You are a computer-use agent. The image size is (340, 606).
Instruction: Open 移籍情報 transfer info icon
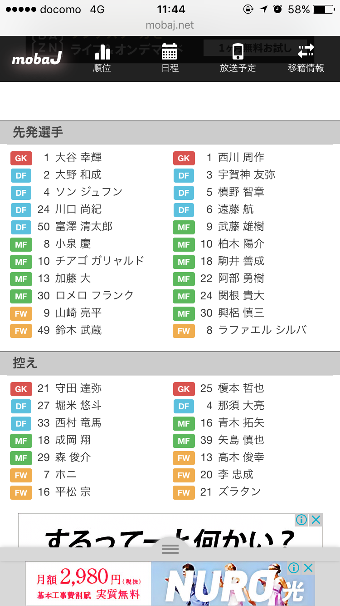[306, 59]
